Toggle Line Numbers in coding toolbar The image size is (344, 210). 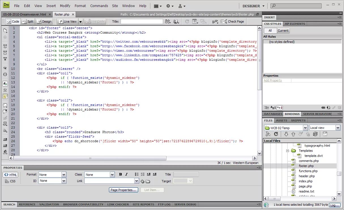5,84
